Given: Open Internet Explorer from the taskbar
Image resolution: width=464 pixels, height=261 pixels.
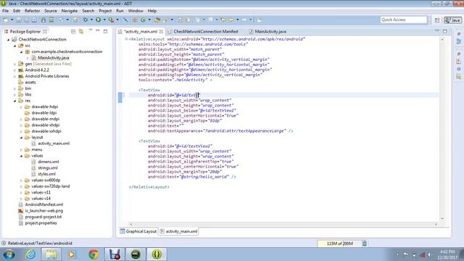Looking at the screenshot, I should 30,254.
